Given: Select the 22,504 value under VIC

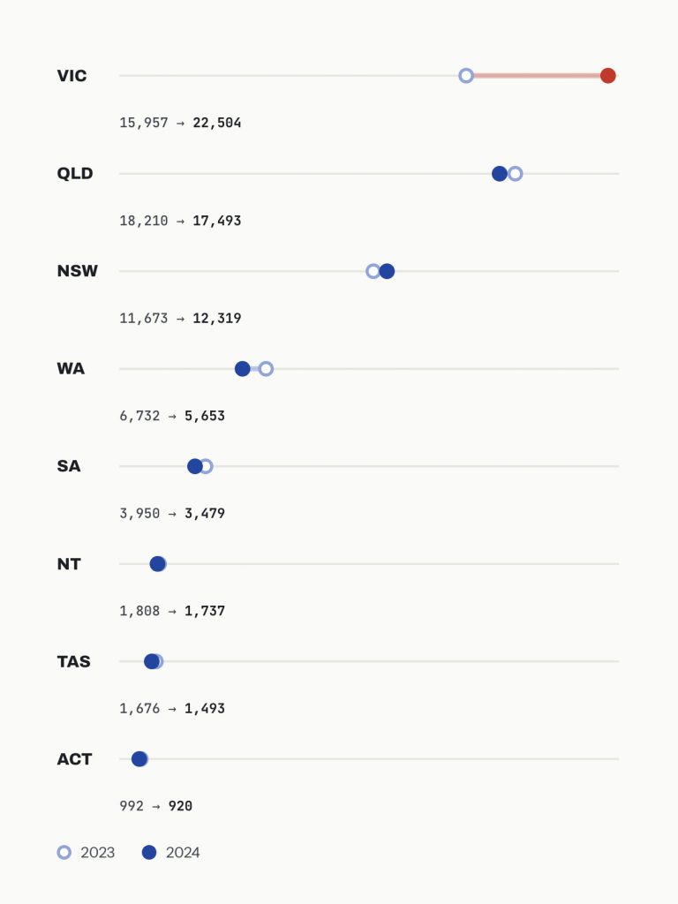Looking at the screenshot, I should click(217, 123).
